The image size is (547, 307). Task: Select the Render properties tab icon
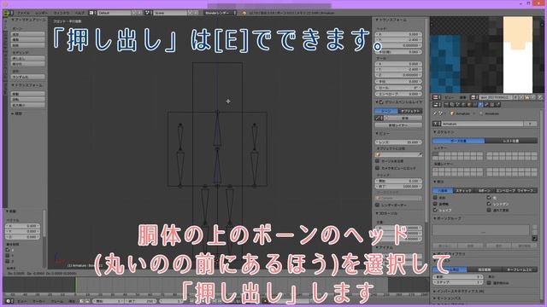(x=446, y=104)
